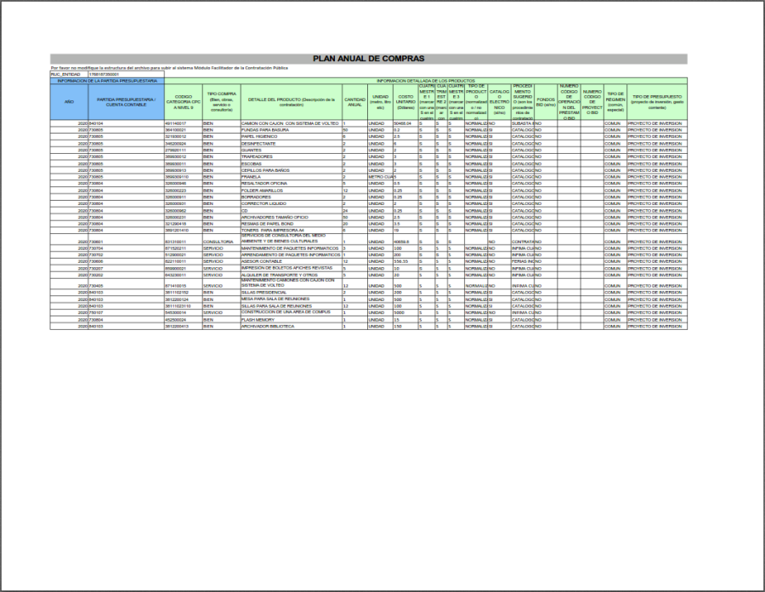Viewport: 765px width, 592px height.
Task: Click the 'SUBASTA' procedure cell
Action: 523,123
